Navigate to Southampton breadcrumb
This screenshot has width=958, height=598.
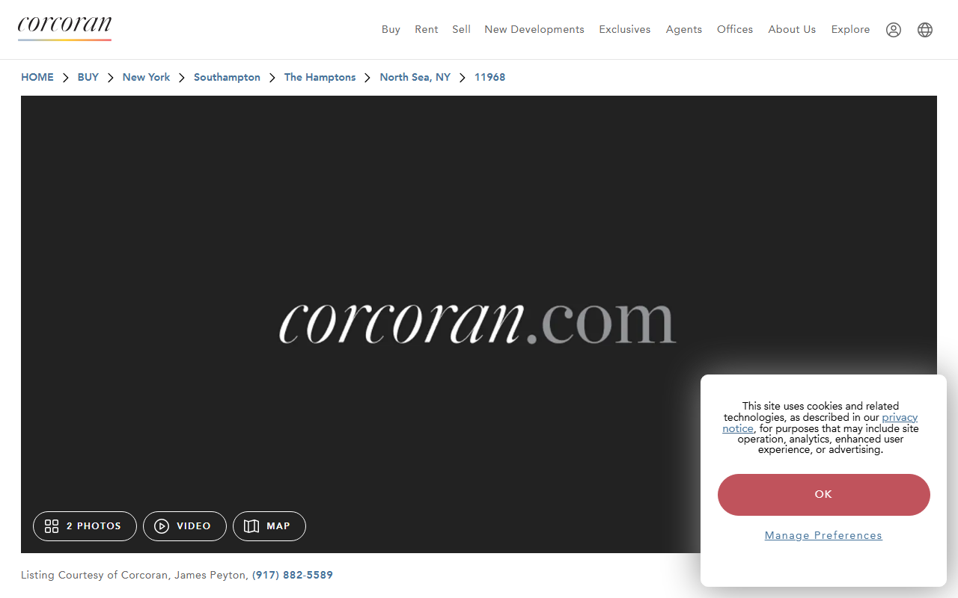pyautogui.click(x=228, y=77)
